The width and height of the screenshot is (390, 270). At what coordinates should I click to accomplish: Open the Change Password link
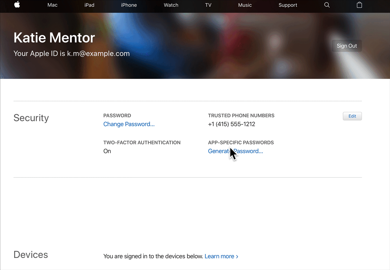click(129, 124)
